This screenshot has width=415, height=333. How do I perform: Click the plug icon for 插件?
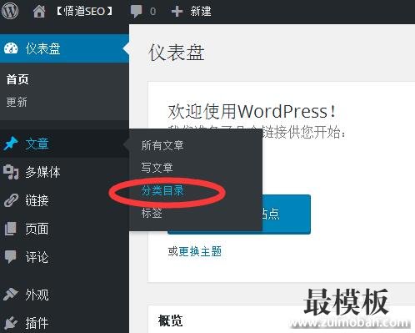11,323
